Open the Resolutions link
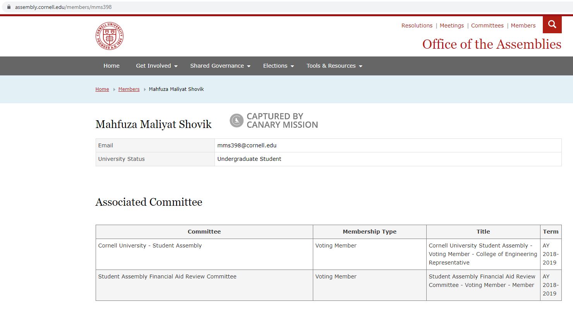Image resolution: width=573 pixels, height=314 pixels. tap(417, 26)
